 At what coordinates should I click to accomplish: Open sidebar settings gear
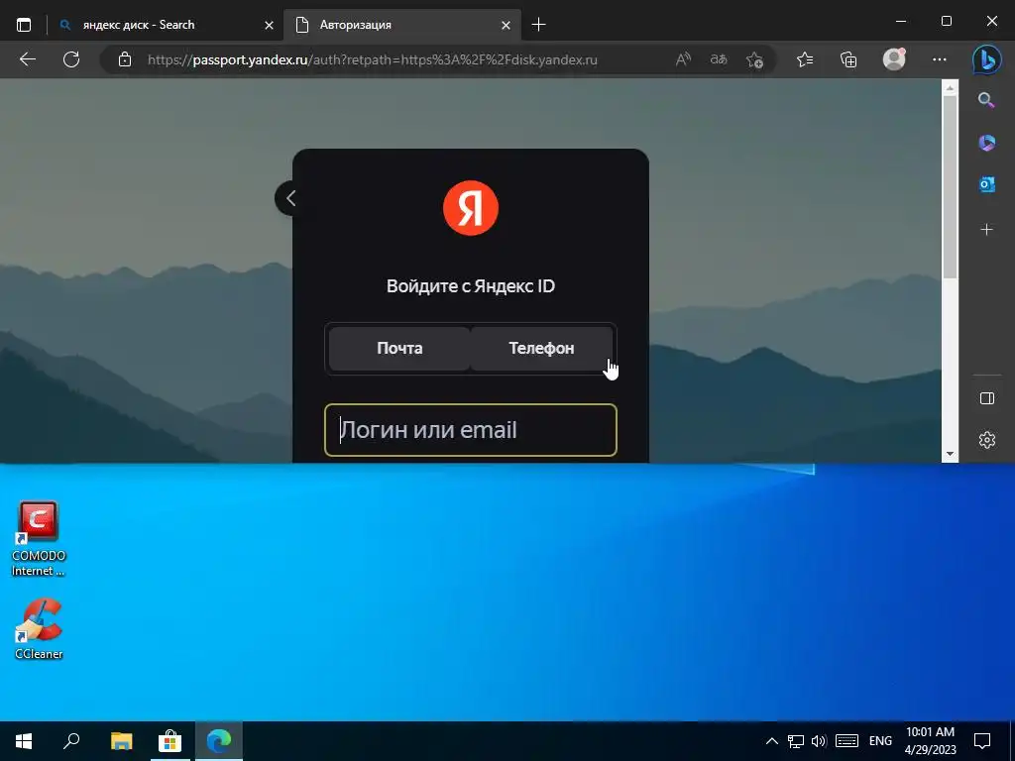[x=986, y=440]
